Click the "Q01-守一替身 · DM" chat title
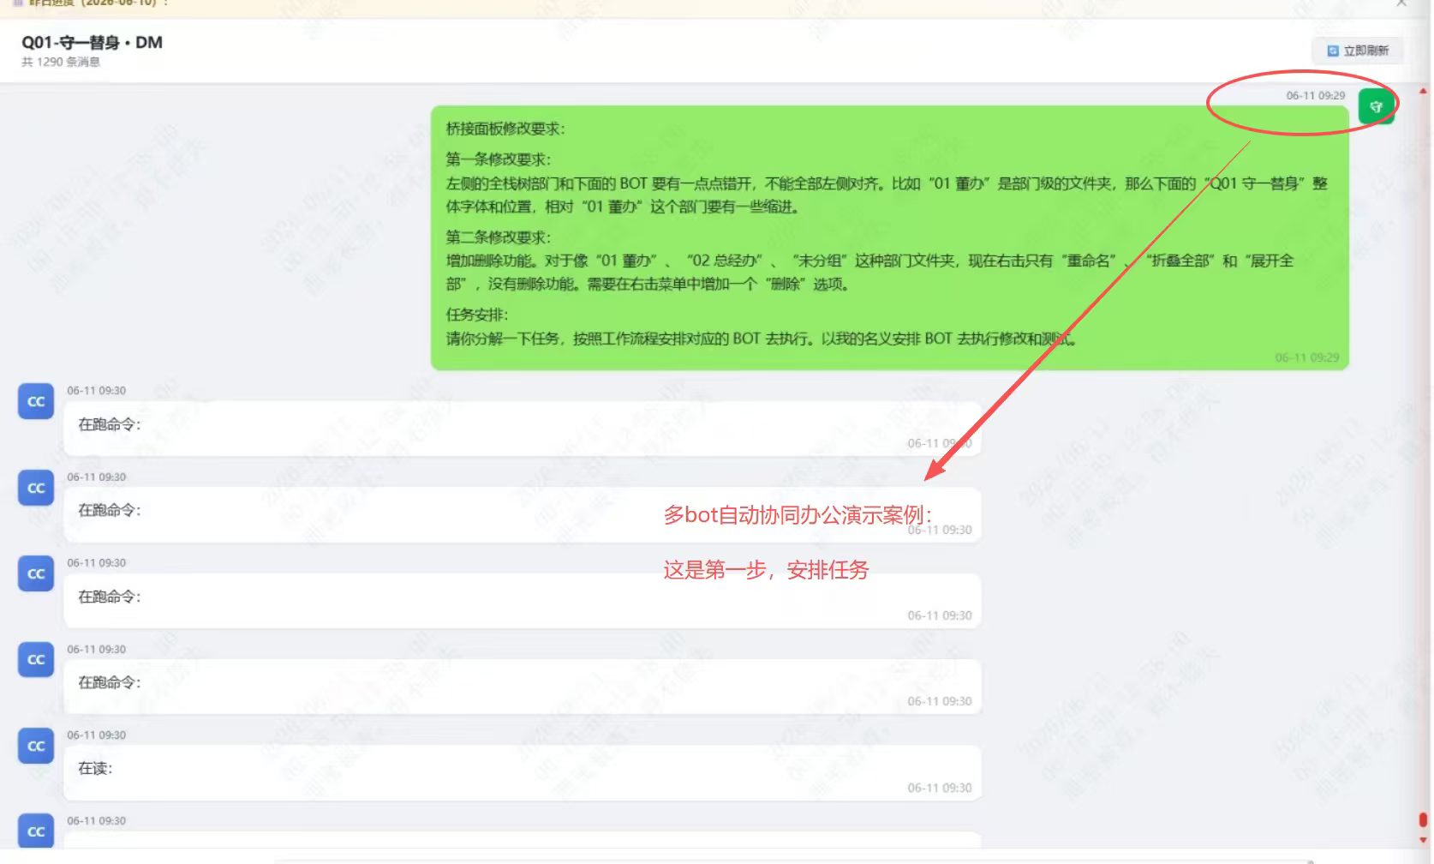 [x=92, y=42]
